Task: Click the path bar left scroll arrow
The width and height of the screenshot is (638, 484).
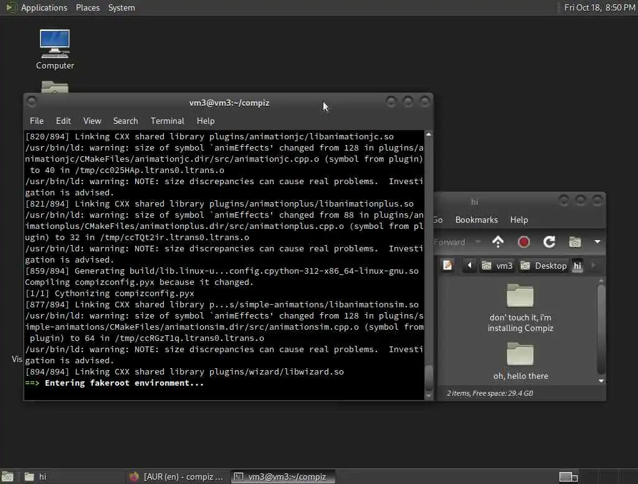Action: [470, 266]
